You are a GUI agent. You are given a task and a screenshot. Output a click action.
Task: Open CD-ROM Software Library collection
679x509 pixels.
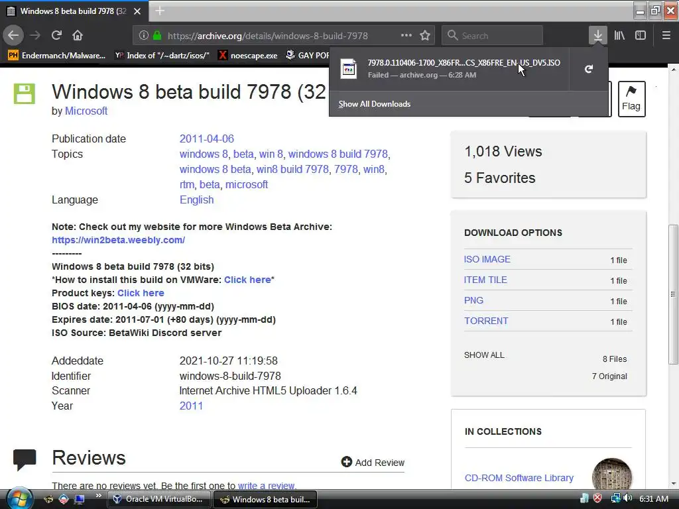(x=519, y=478)
